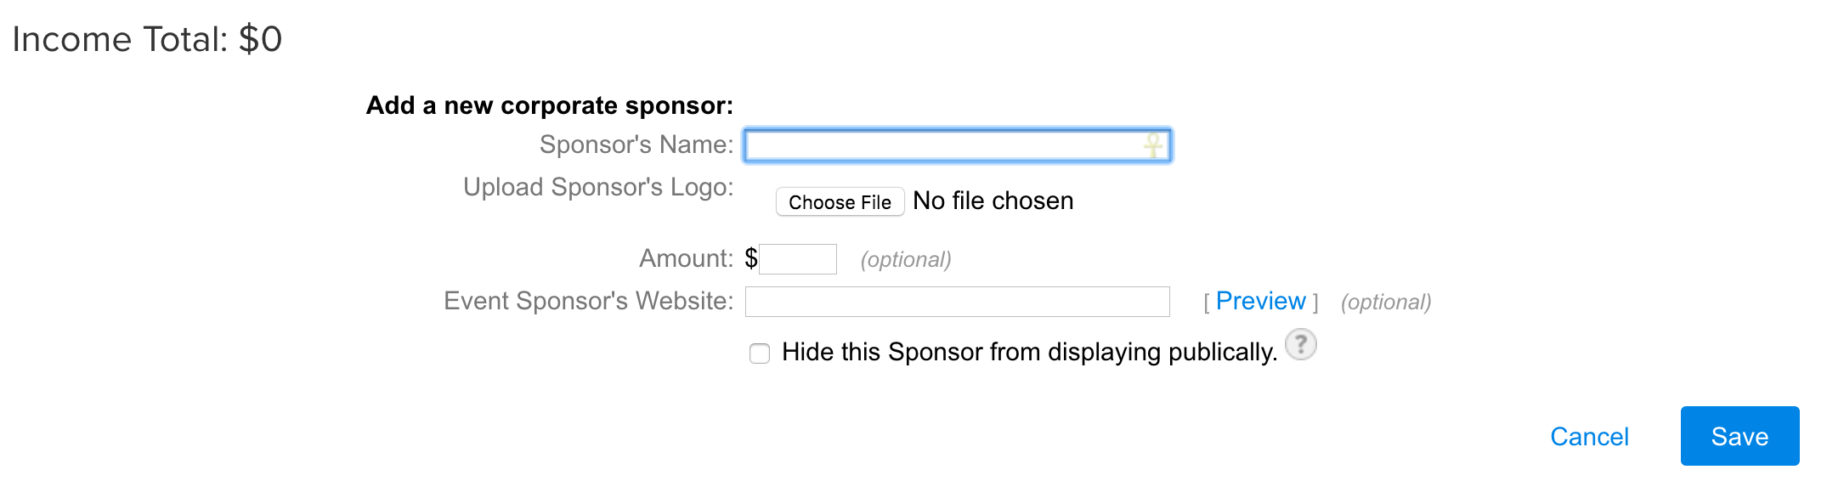Click the No file chosen text
Image resolution: width=1827 pixels, height=481 pixels.
tap(993, 201)
